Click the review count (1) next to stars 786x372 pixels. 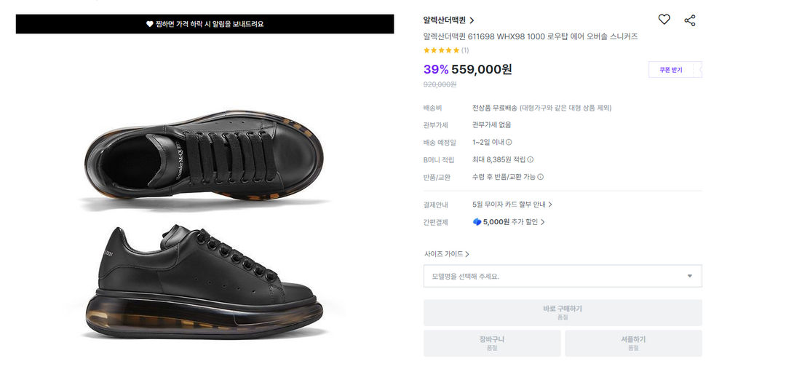point(465,50)
